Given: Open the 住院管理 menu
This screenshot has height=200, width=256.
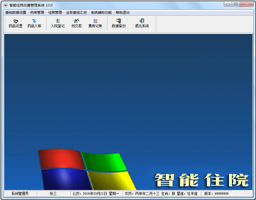Looking at the screenshot, I should click(x=55, y=12).
